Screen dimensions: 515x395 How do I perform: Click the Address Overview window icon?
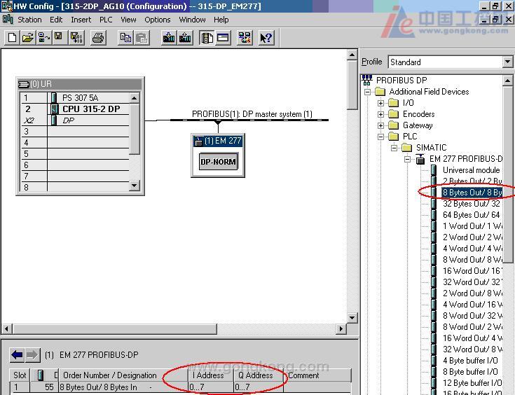tap(223, 37)
